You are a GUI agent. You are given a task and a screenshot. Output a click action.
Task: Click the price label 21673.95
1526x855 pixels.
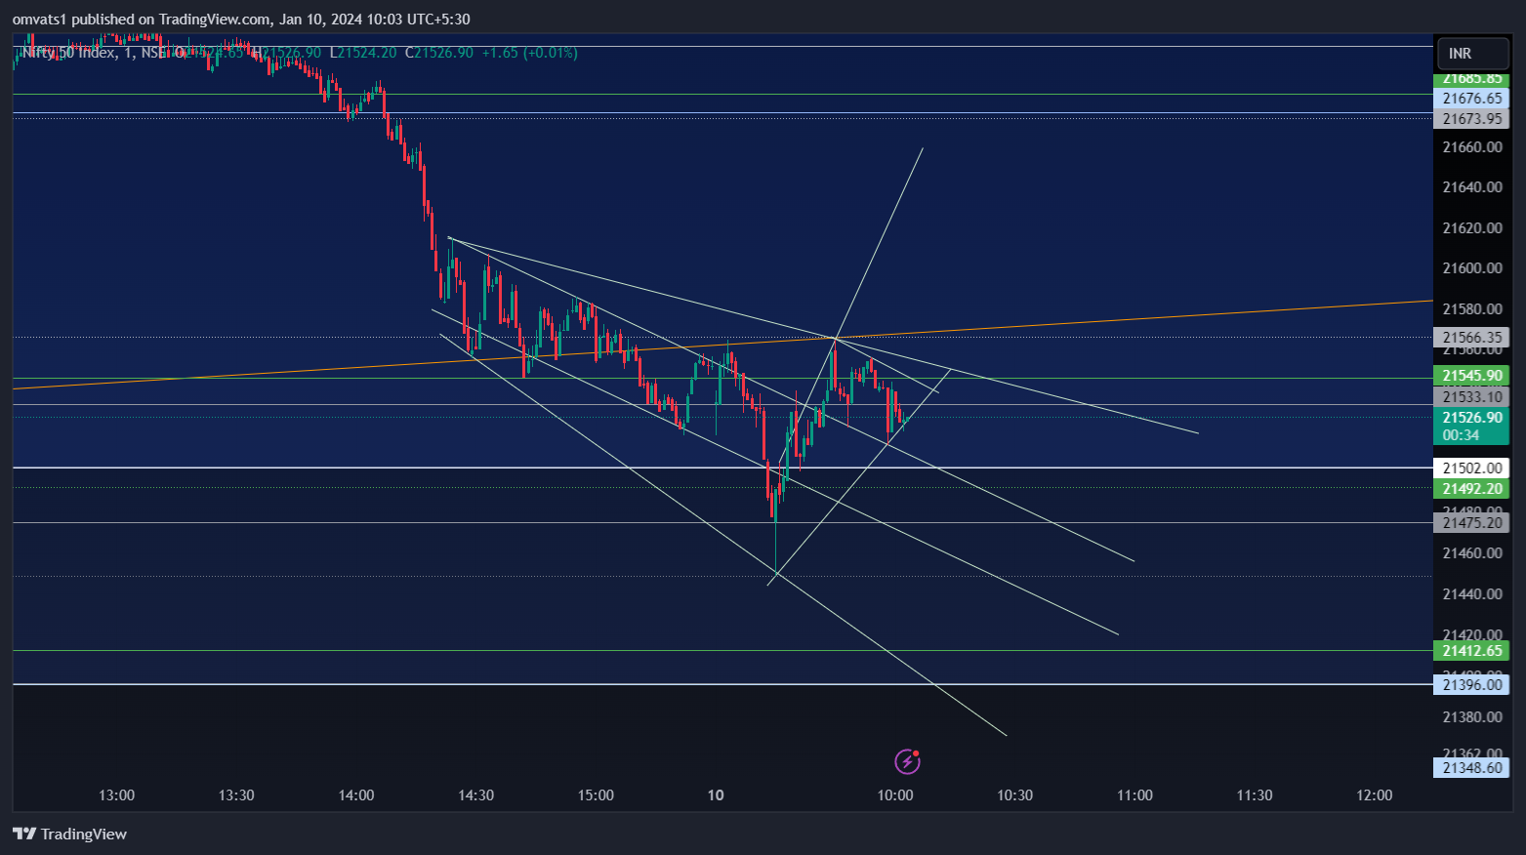1471,119
